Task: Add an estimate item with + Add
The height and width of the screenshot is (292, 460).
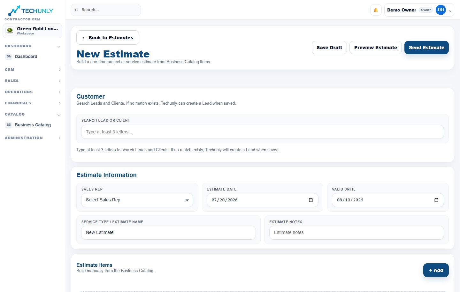Action: (436, 270)
